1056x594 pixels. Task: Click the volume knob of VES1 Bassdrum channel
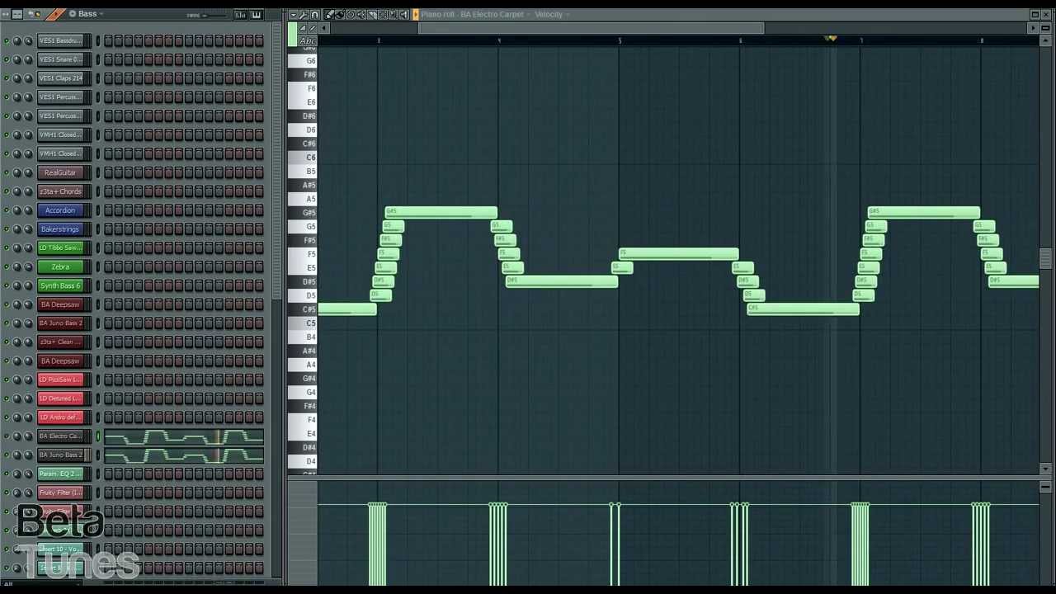tap(28, 40)
